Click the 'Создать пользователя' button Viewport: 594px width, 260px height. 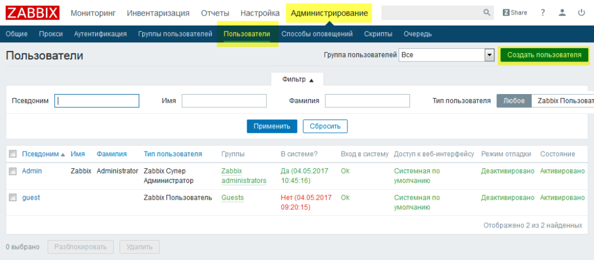click(544, 55)
